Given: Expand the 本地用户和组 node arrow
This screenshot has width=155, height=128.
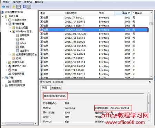Looking at the screenshot, I should point(7,66).
